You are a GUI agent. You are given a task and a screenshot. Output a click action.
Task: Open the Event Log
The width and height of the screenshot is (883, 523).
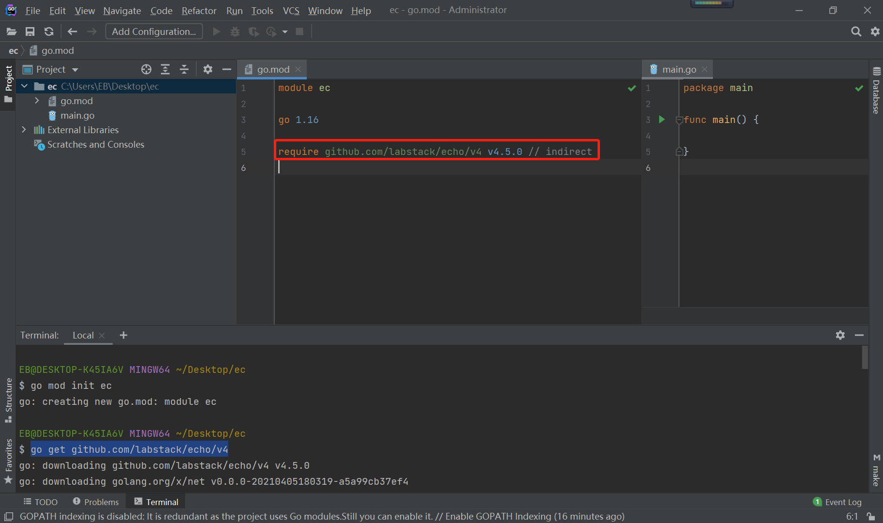tap(837, 502)
